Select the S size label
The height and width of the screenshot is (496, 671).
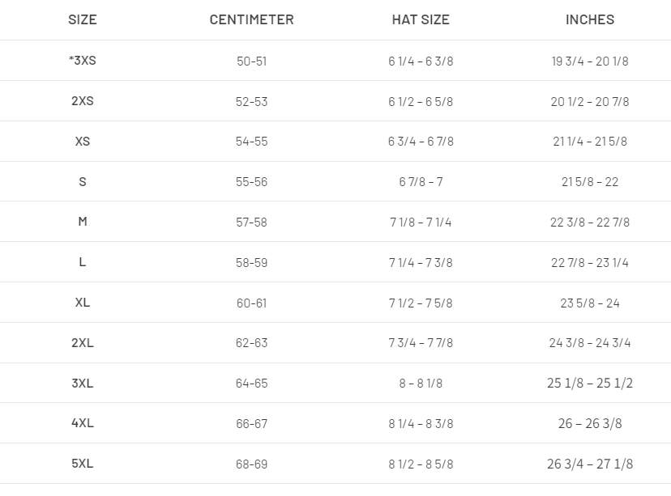tap(83, 181)
